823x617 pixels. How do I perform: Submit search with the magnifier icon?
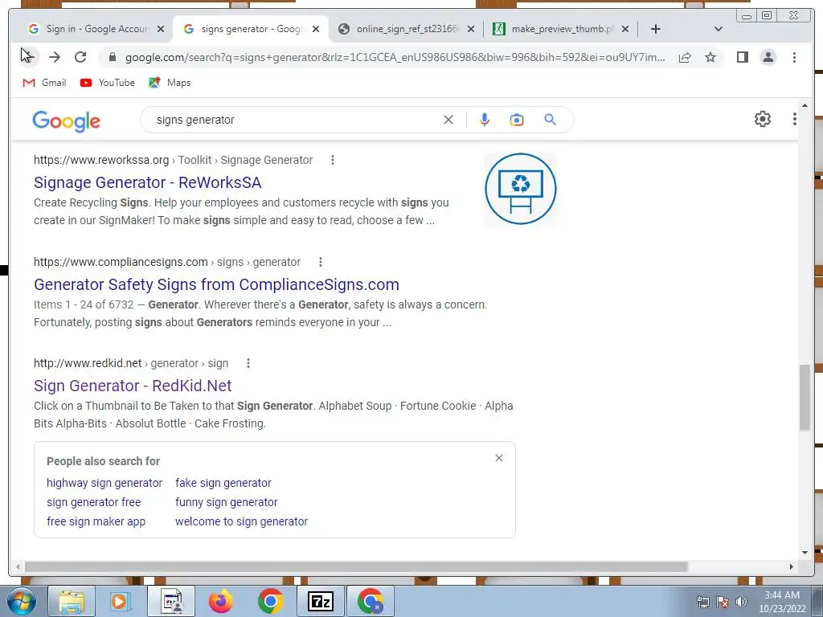pyautogui.click(x=550, y=120)
